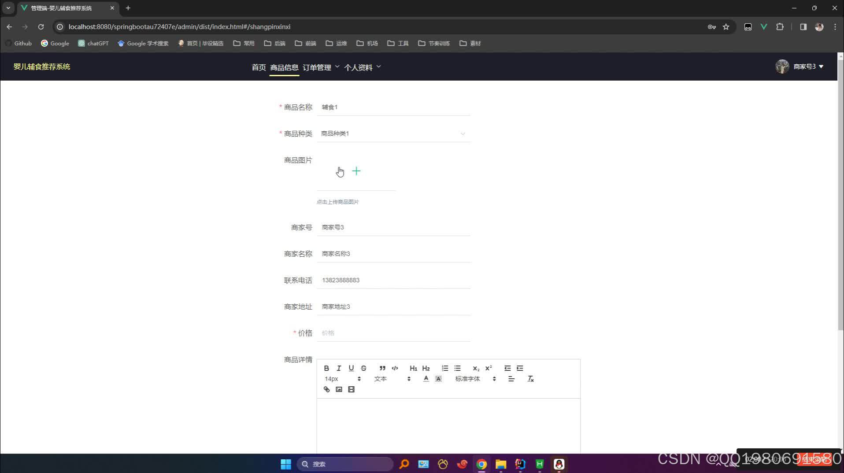Open the 商家号3 account menu
The height and width of the screenshot is (473, 844).
click(x=805, y=67)
